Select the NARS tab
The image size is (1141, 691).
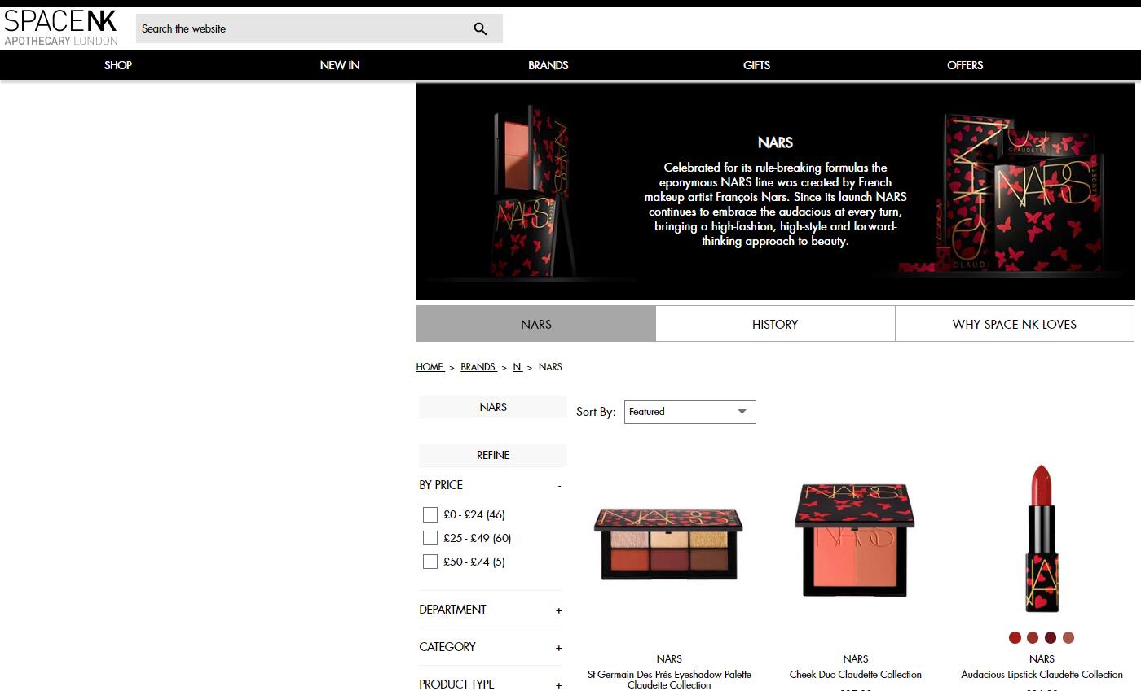click(536, 324)
